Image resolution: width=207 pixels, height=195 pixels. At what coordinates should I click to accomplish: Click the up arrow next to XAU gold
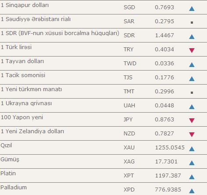(x=192, y=149)
